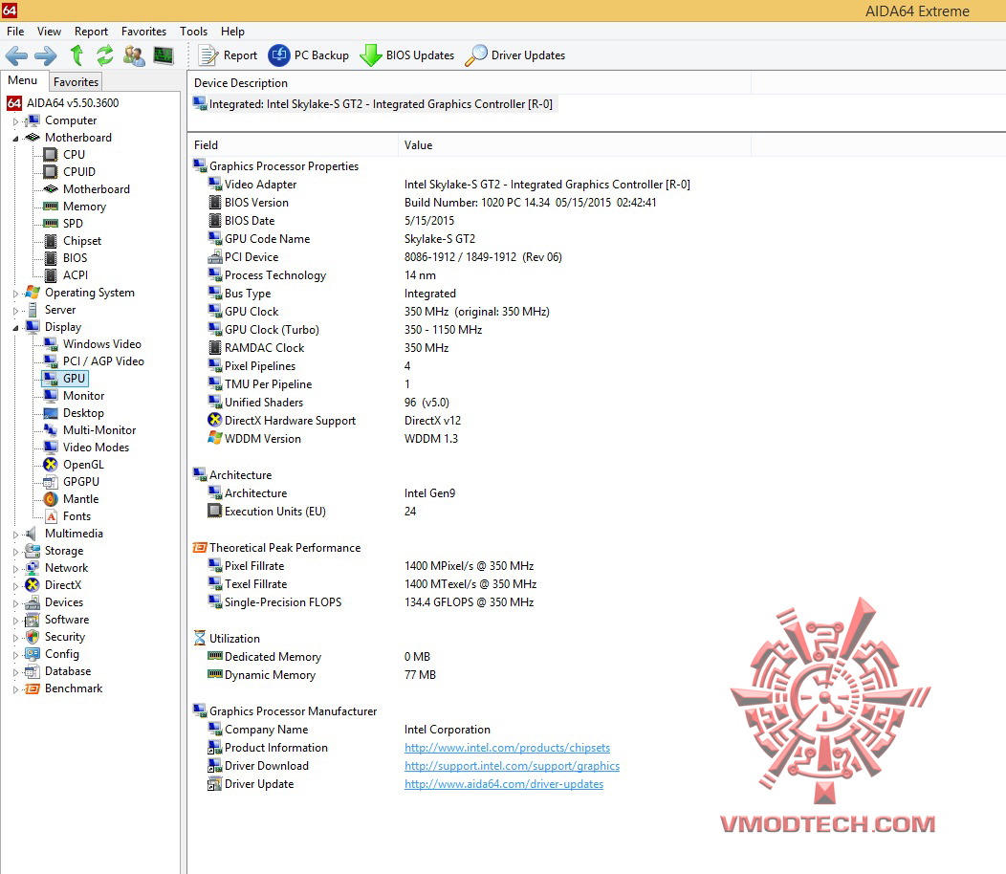This screenshot has width=1006, height=874.
Task: Go up one level with green arrow
Action: 77,55
